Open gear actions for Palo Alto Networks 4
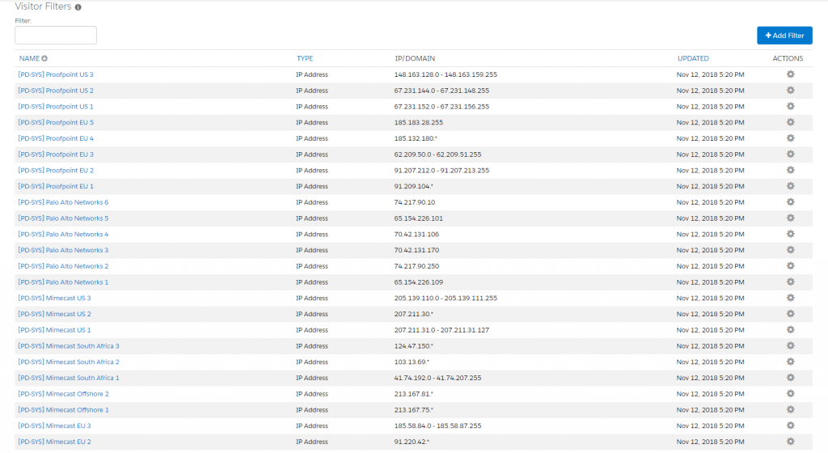This screenshot has height=453, width=828. 790,234
